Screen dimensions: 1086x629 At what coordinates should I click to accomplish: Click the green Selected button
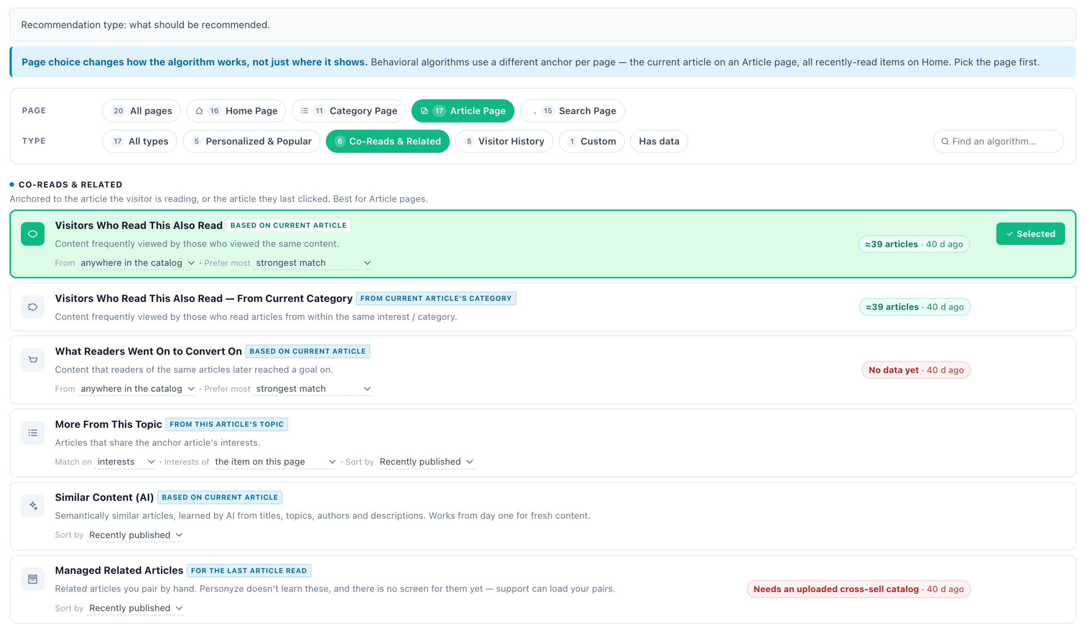[x=1030, y=234]
